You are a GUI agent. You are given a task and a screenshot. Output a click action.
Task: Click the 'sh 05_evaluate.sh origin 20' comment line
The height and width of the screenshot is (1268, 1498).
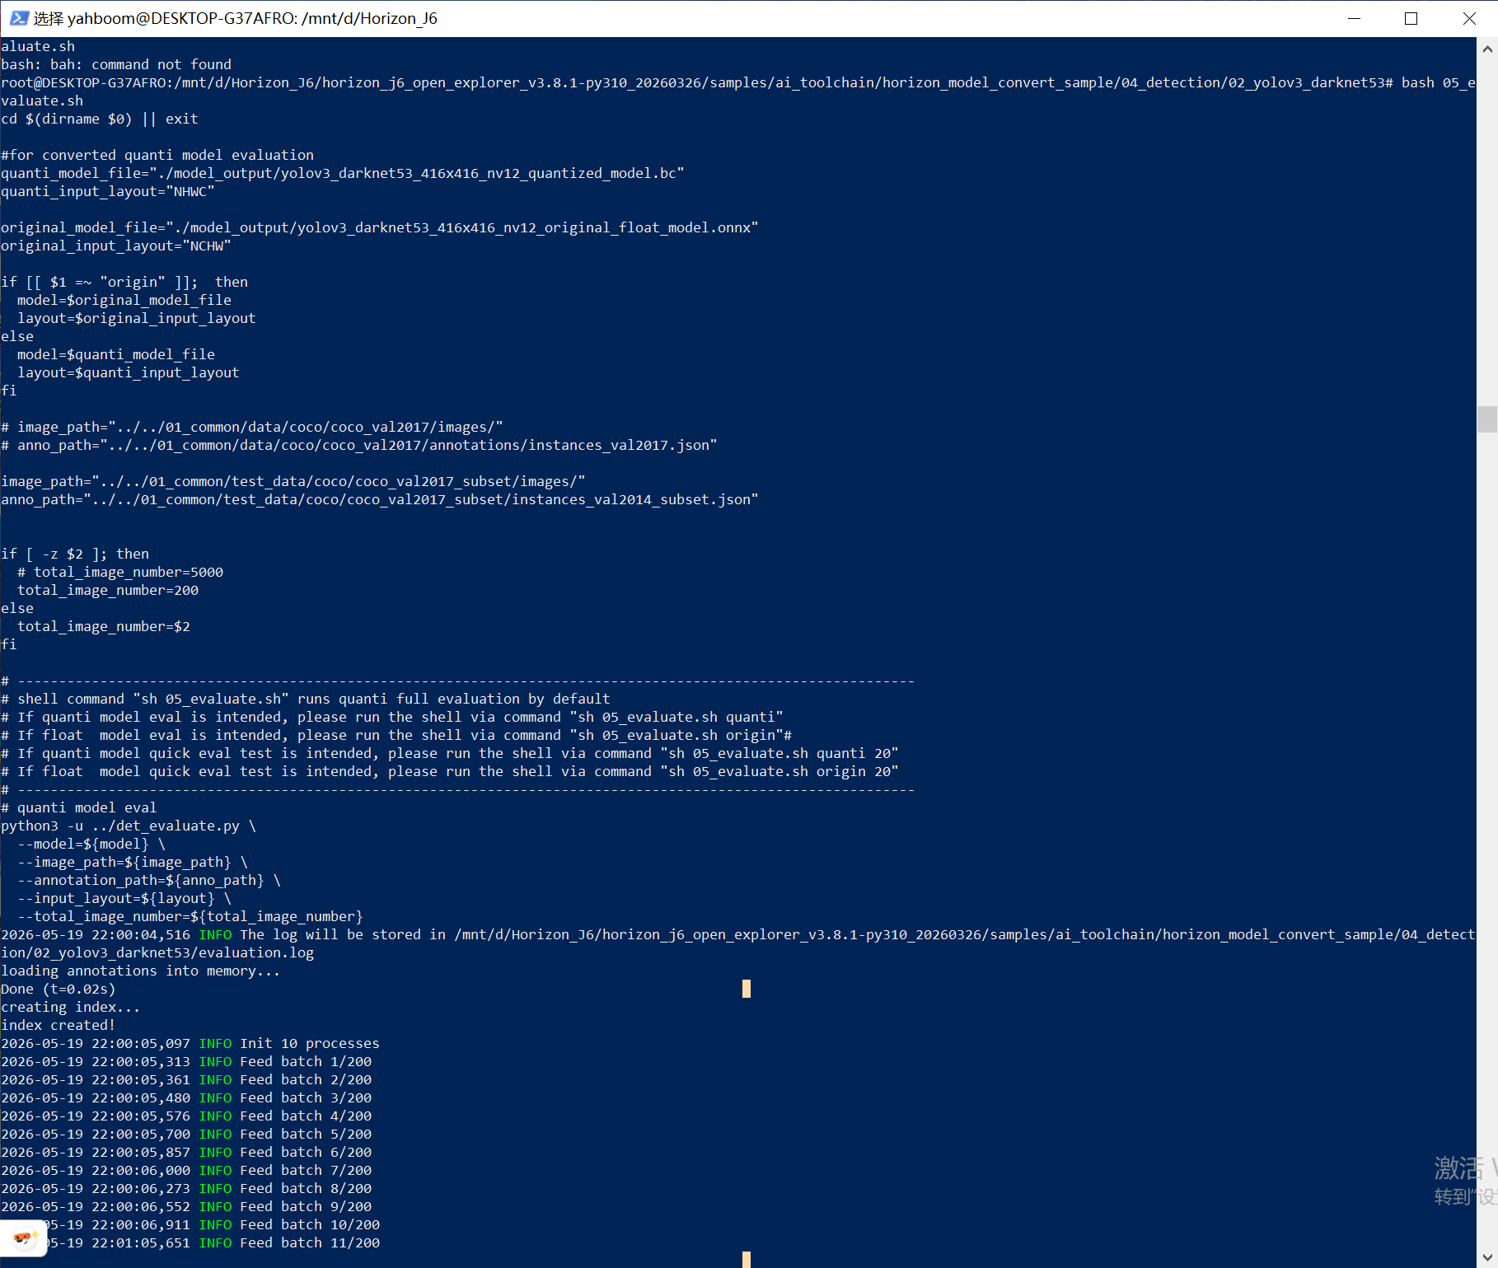(450, 771)
